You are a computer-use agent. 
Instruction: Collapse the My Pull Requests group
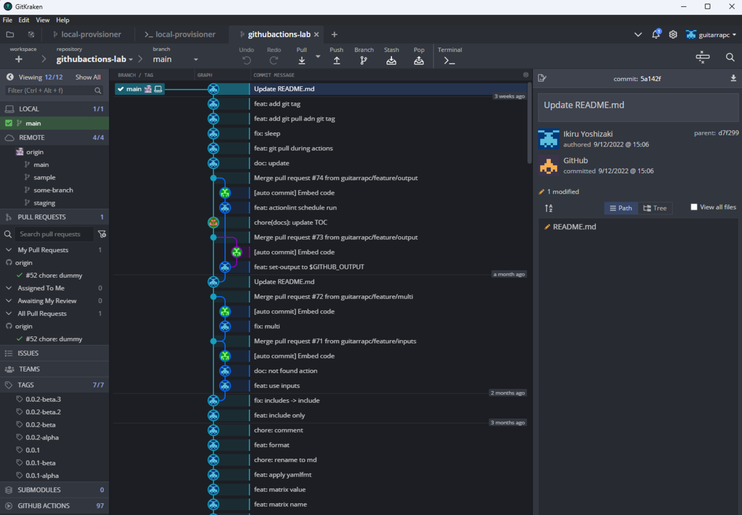coord(9,250)
